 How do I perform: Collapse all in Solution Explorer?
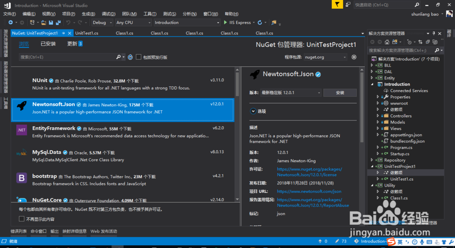(x=428, y=42)
